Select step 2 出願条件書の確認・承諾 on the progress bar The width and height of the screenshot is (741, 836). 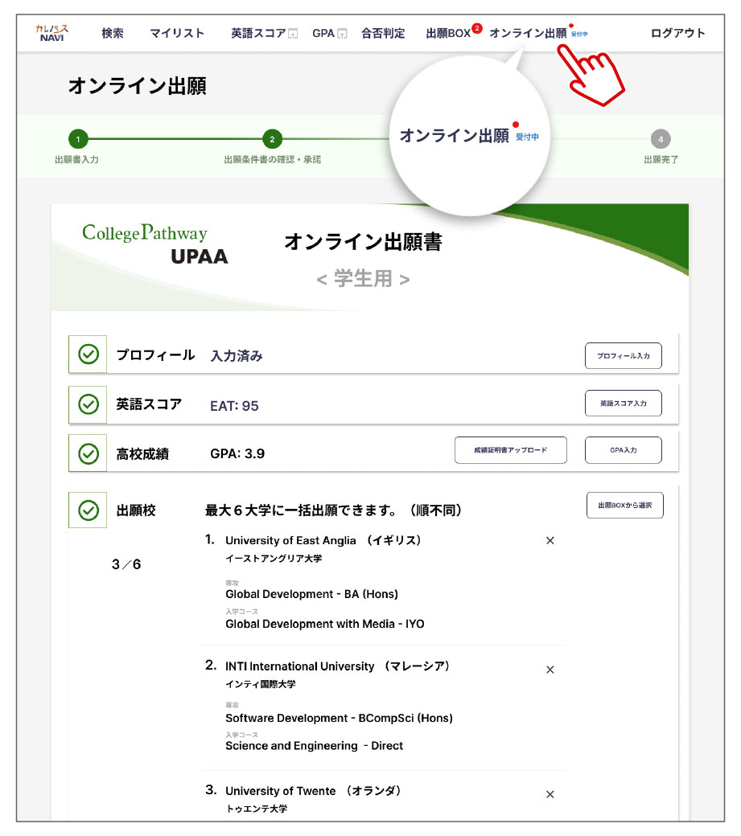tap(272, 139)
